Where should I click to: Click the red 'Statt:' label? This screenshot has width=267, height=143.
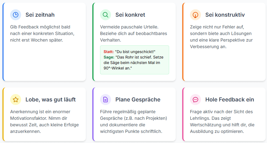[x=109, y=52]
